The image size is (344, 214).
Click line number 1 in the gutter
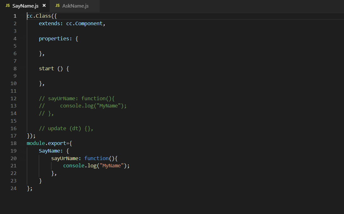tap(15, 16)
